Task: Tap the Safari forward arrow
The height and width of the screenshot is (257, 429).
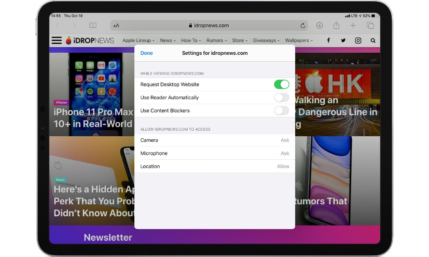Action: point(74,25)
